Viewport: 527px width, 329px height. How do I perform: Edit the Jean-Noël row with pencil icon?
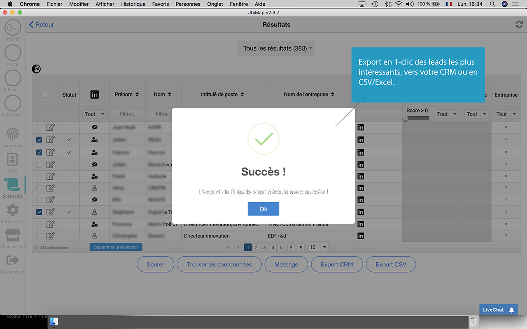(51, 127)
